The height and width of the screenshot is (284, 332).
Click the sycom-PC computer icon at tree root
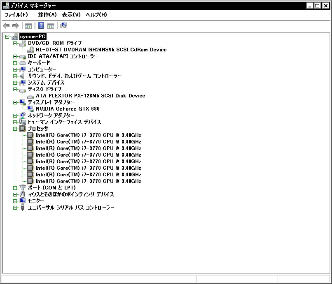[15, 37]
